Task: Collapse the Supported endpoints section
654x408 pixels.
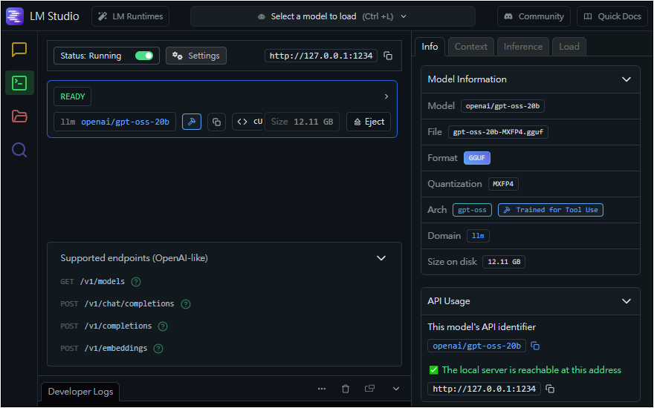Action: point(381,258)
